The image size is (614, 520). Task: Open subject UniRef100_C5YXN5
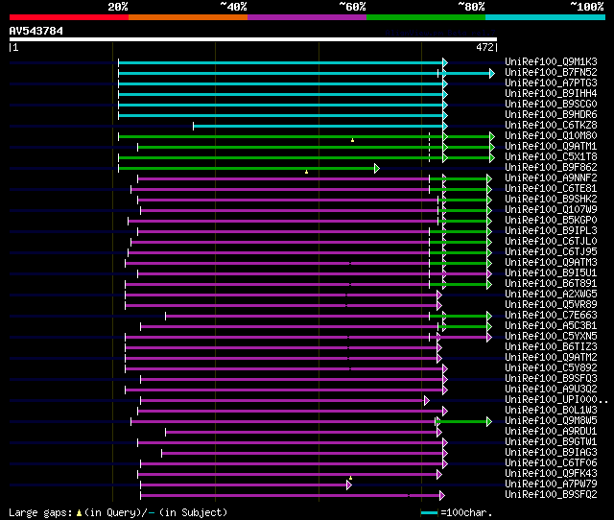pos(551,337)
